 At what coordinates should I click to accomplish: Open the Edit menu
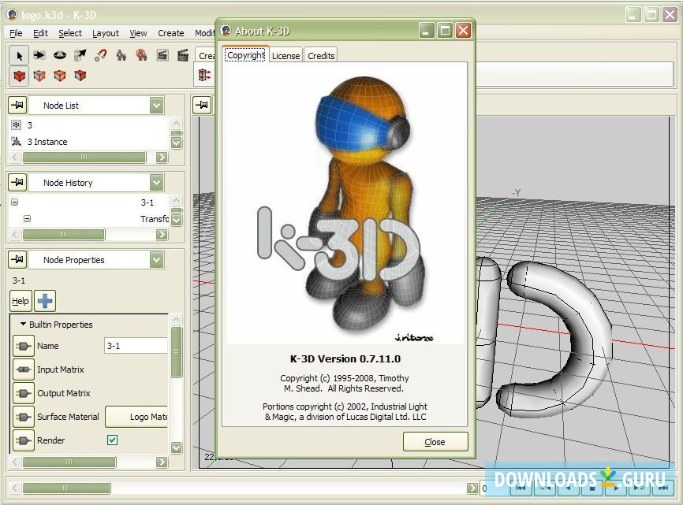(x=40, y=33)
